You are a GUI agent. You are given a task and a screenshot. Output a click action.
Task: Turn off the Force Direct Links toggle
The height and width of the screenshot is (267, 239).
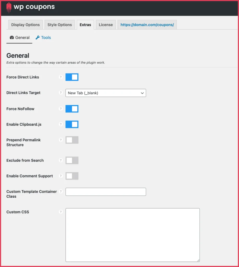tap(72, 77)
